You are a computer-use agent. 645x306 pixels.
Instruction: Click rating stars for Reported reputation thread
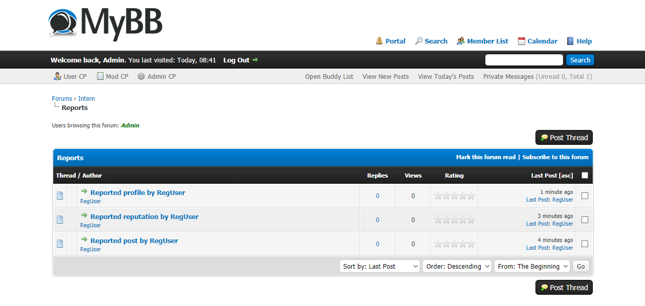point(455,220)
